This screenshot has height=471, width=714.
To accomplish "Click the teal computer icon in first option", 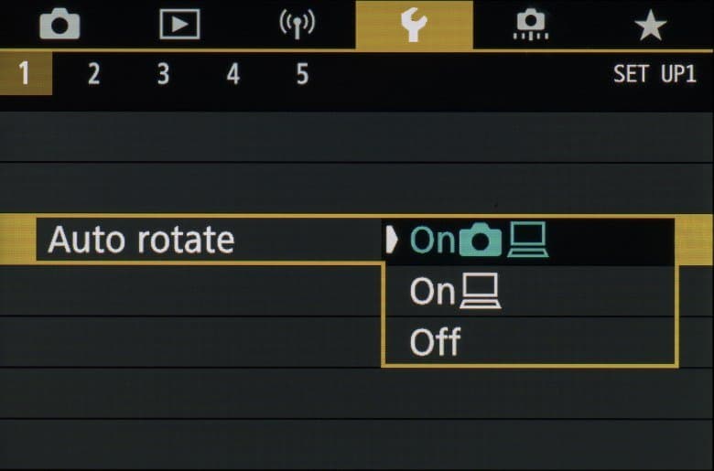I will 528,241.
